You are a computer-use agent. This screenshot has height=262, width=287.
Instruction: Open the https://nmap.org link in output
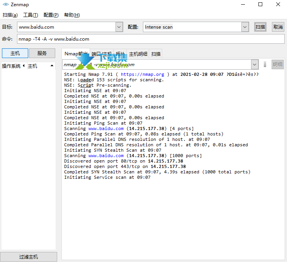click(x=143, y=74)
